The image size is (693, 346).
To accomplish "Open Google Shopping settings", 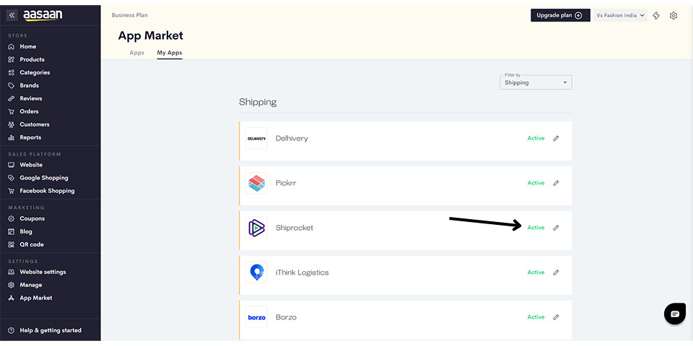I will click(x=44, y=178).
